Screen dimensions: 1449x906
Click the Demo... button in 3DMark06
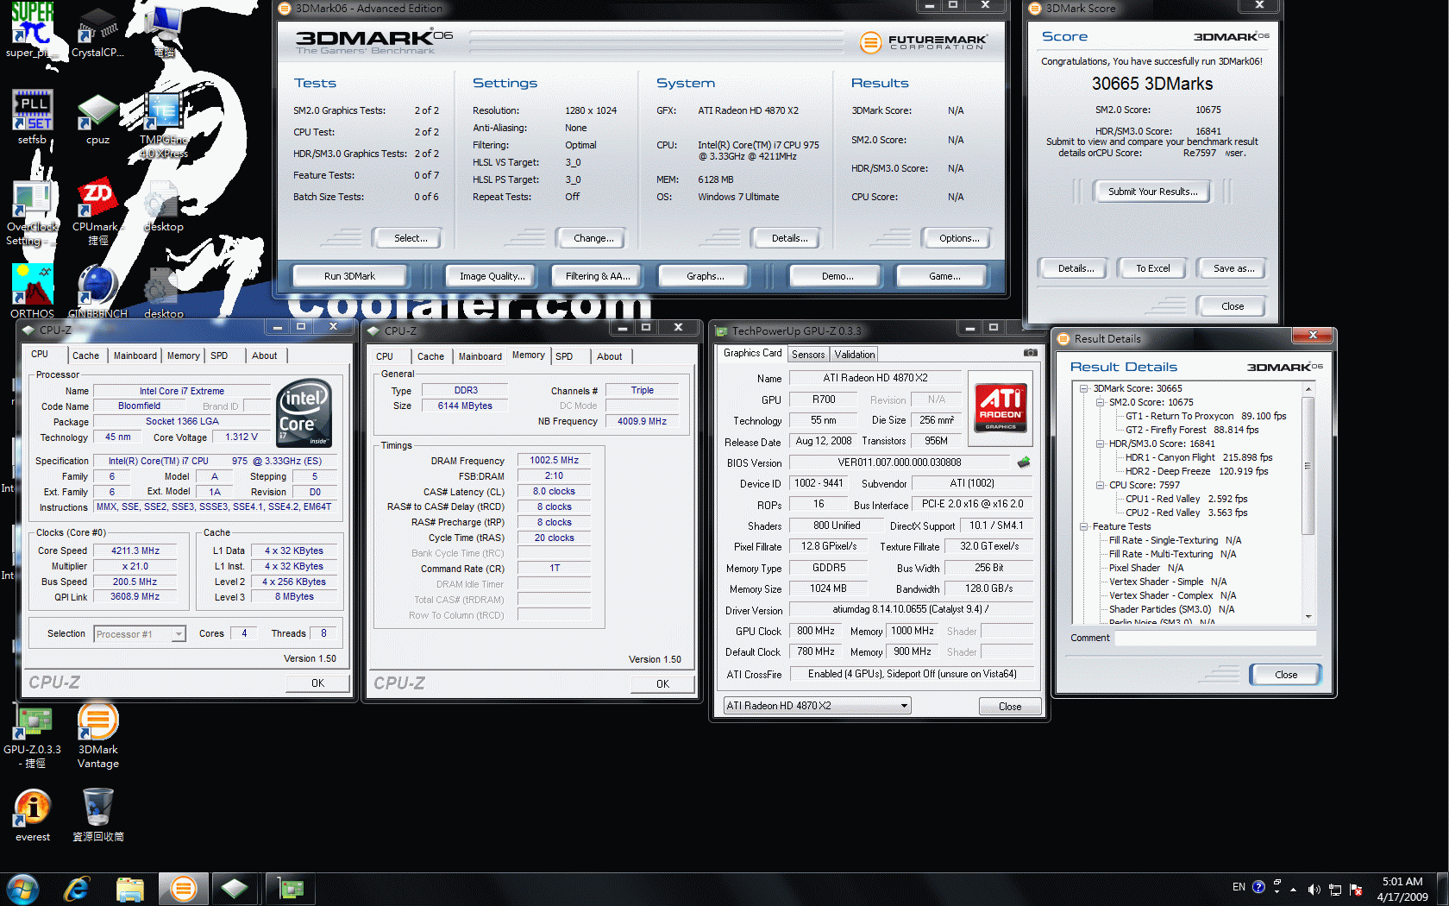click(837, 276)
